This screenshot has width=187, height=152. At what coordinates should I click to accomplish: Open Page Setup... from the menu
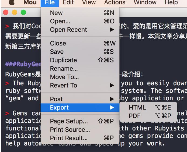point(80,121)
